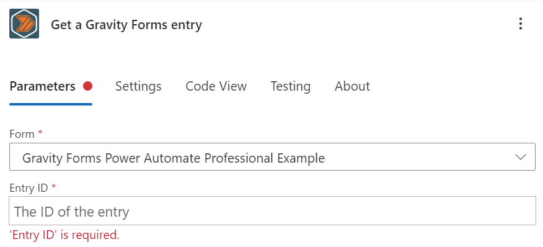This screenshot has height=247, width=543.
Task: Click the Gravity Forms connector icon
Action: (24, 24)
